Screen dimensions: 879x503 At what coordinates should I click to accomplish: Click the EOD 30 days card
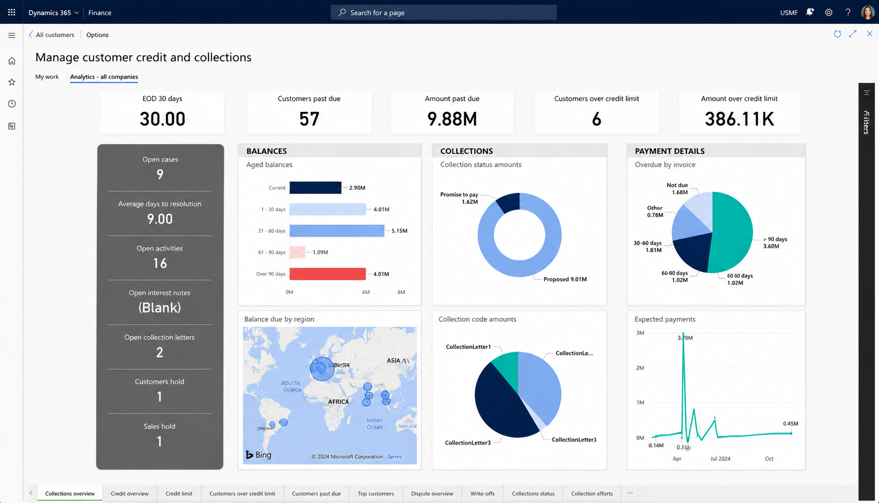pos(162,112)
